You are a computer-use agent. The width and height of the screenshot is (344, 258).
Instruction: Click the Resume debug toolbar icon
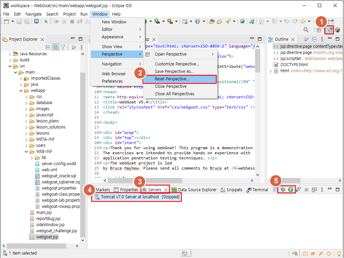tap(56, 21)
